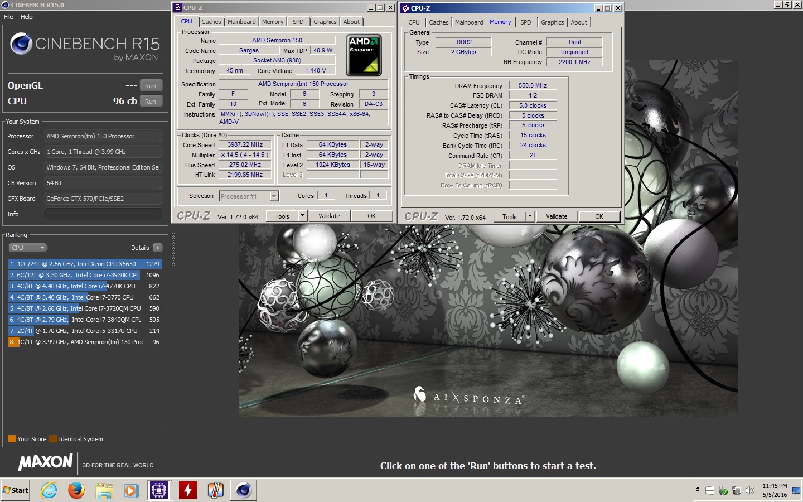
Task: Click the network tray icon
Action: pyautogui.click(x=737, y=490)
